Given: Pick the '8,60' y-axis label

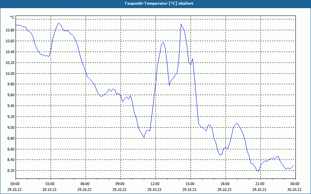Looking at the screenshot, I should (11, 149).
